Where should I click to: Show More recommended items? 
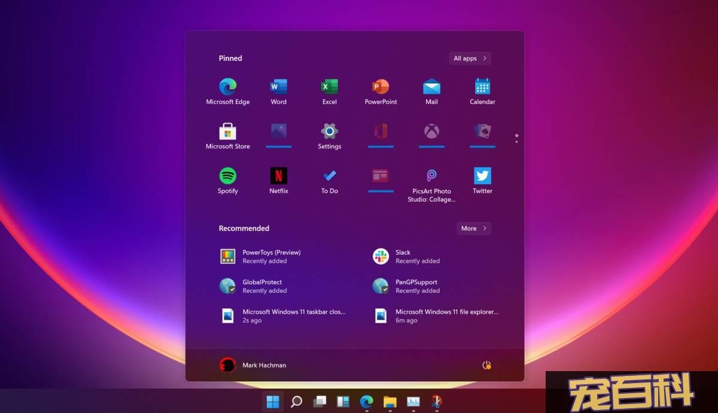click(x=473, y=228)
